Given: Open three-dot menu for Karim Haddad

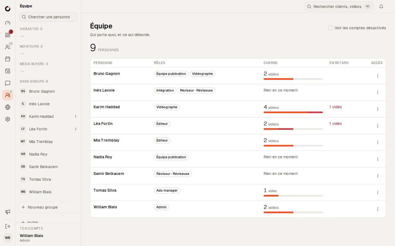Looking at the screenshot, I should coord(378,109).
